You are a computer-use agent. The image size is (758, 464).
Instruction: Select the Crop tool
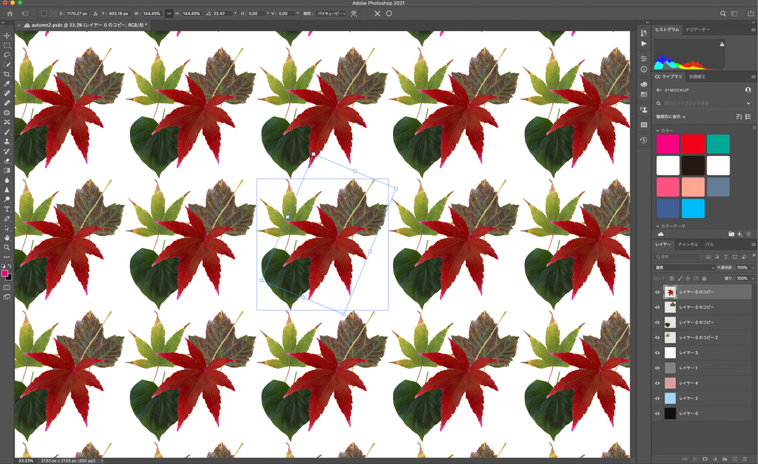[7, 75]
